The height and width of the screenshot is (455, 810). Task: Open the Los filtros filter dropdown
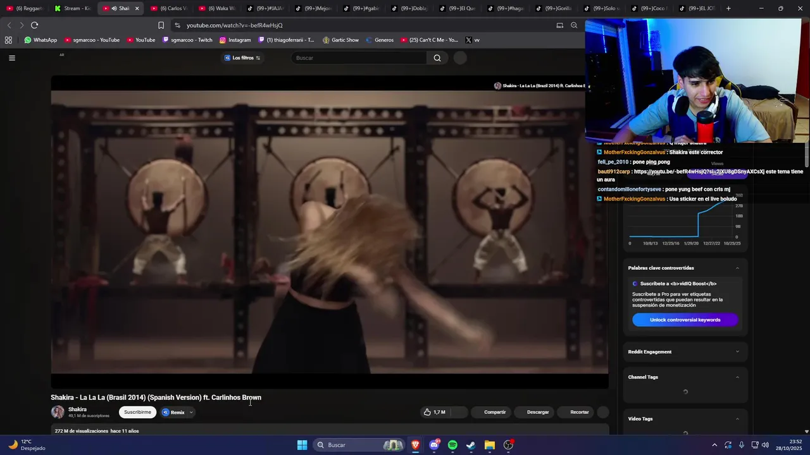pyautogui.click(x=243, y=58)
